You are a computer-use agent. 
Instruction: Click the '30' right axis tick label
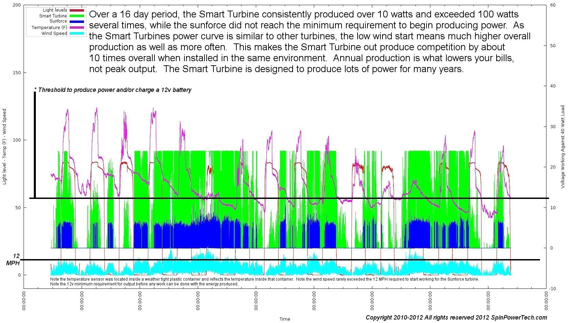point(553,127)
